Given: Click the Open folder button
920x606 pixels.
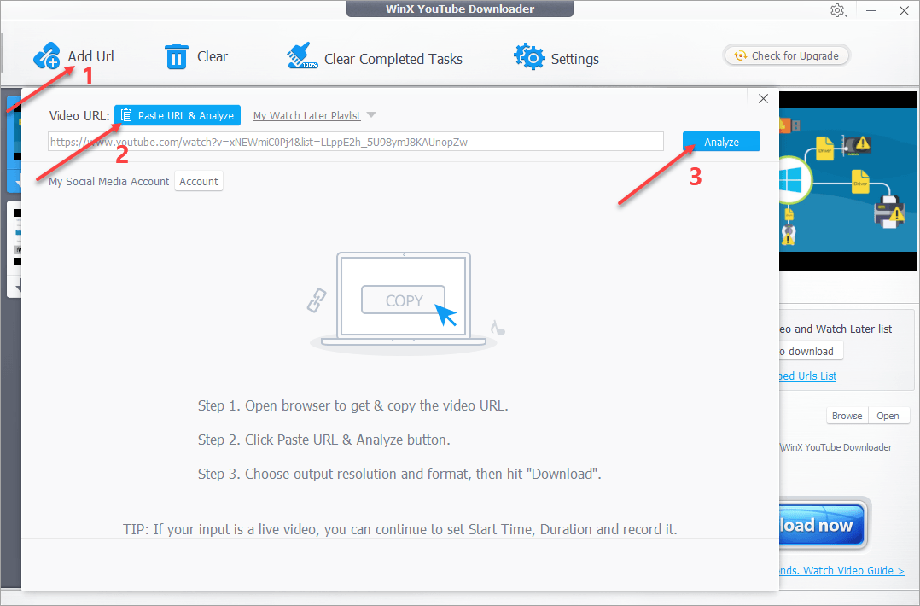Looking at the screenshot, I should pyautogui.click(x=888, y=416).
